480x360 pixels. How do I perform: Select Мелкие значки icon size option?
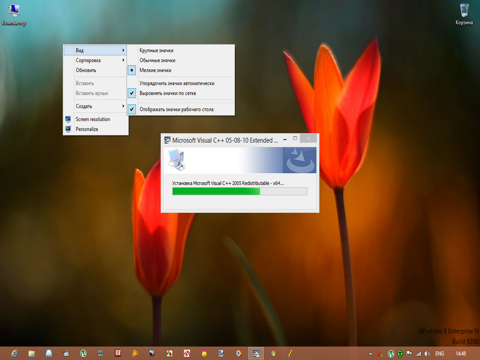click(155, 70)
